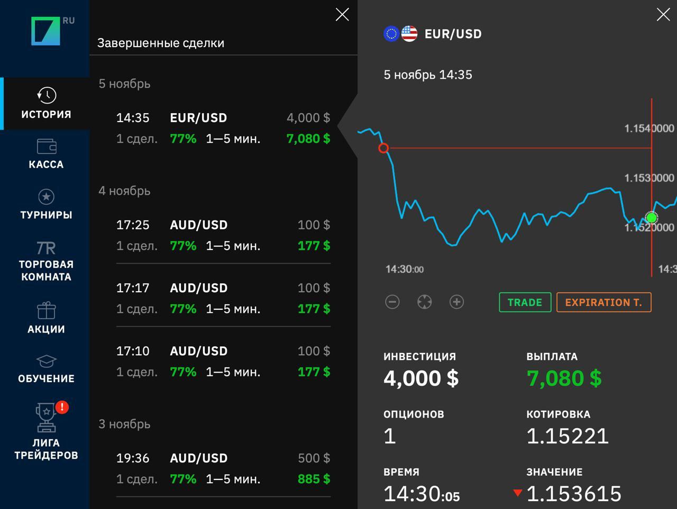Click the green expiration point marker on chart
677x509 pixels.
(652, 218)
